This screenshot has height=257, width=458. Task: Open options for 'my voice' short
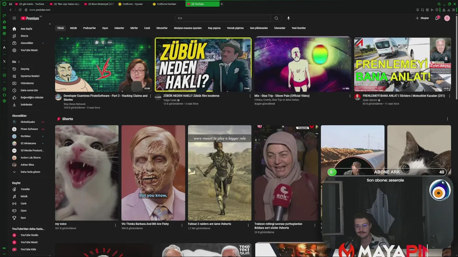115,225
